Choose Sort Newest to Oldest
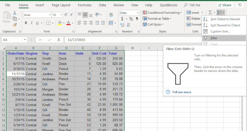 coord(224,25)
